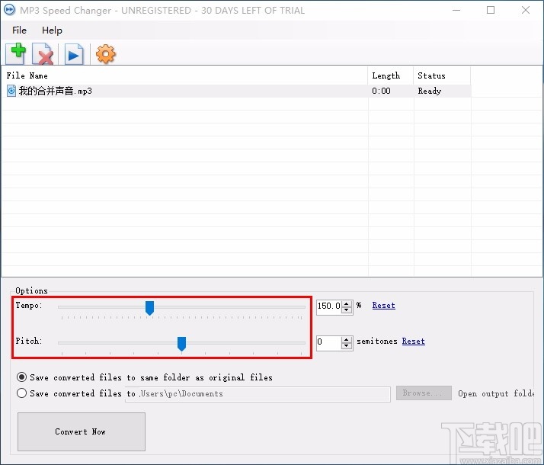This screenshot has width=544, height=465.
Task: Click the Length column header
Action: (x=391, y=75)
